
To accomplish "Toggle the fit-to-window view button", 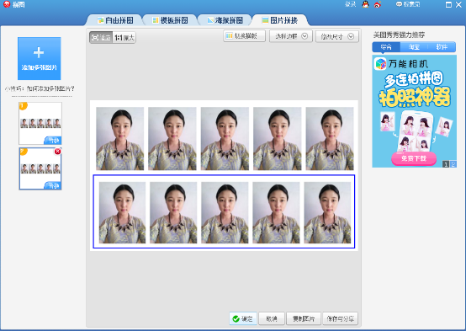I will (x=101, y=38).
